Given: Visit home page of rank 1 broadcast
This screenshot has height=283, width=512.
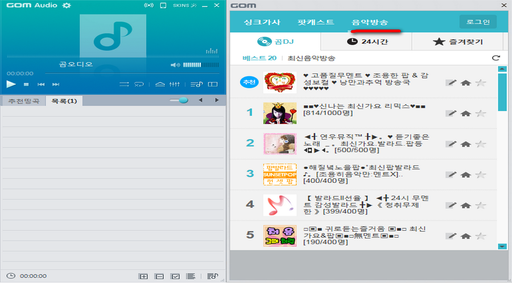Looking at the screenshot, I should (x=465, y=113).
